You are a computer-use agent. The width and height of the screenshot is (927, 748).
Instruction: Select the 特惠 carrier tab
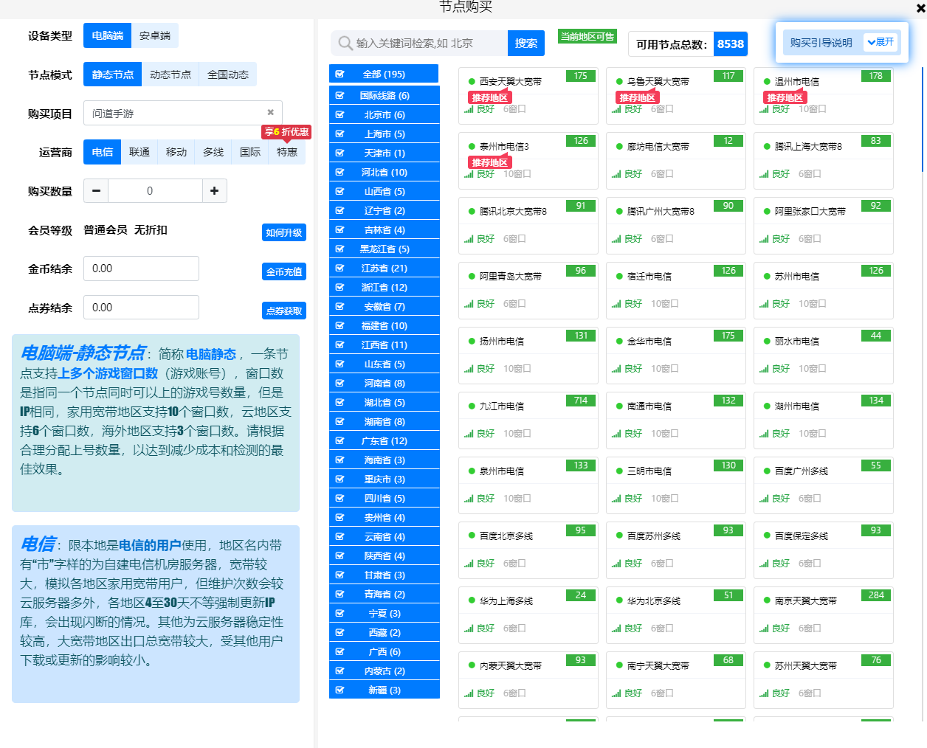[x=287, y=152]
